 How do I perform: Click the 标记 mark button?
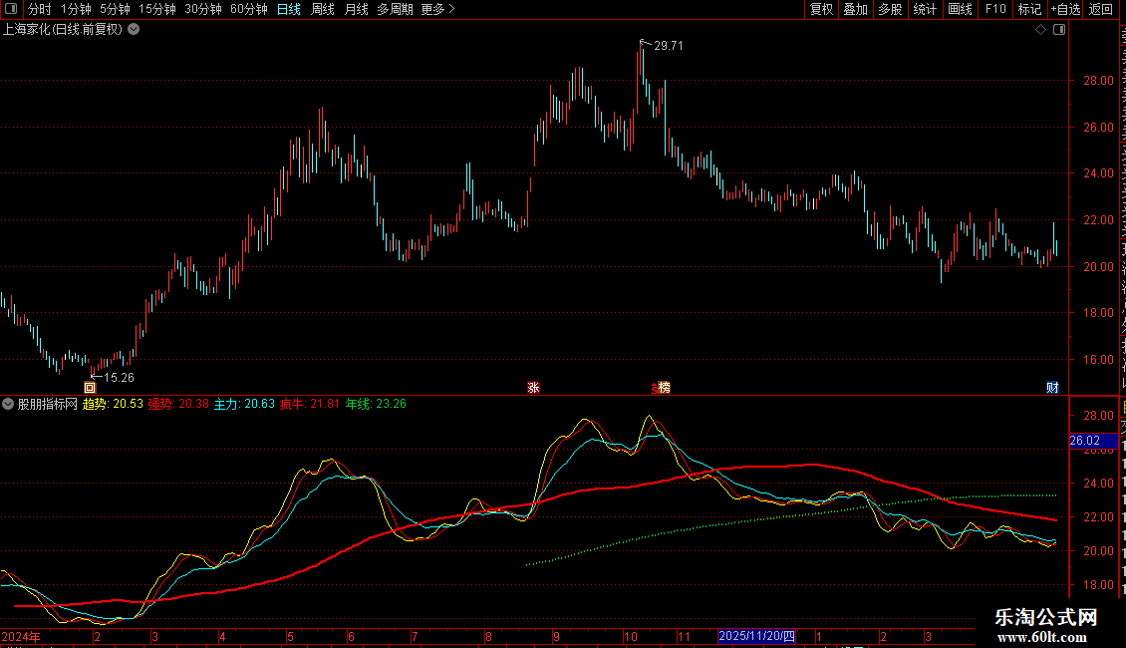[x=1029, y=9]
